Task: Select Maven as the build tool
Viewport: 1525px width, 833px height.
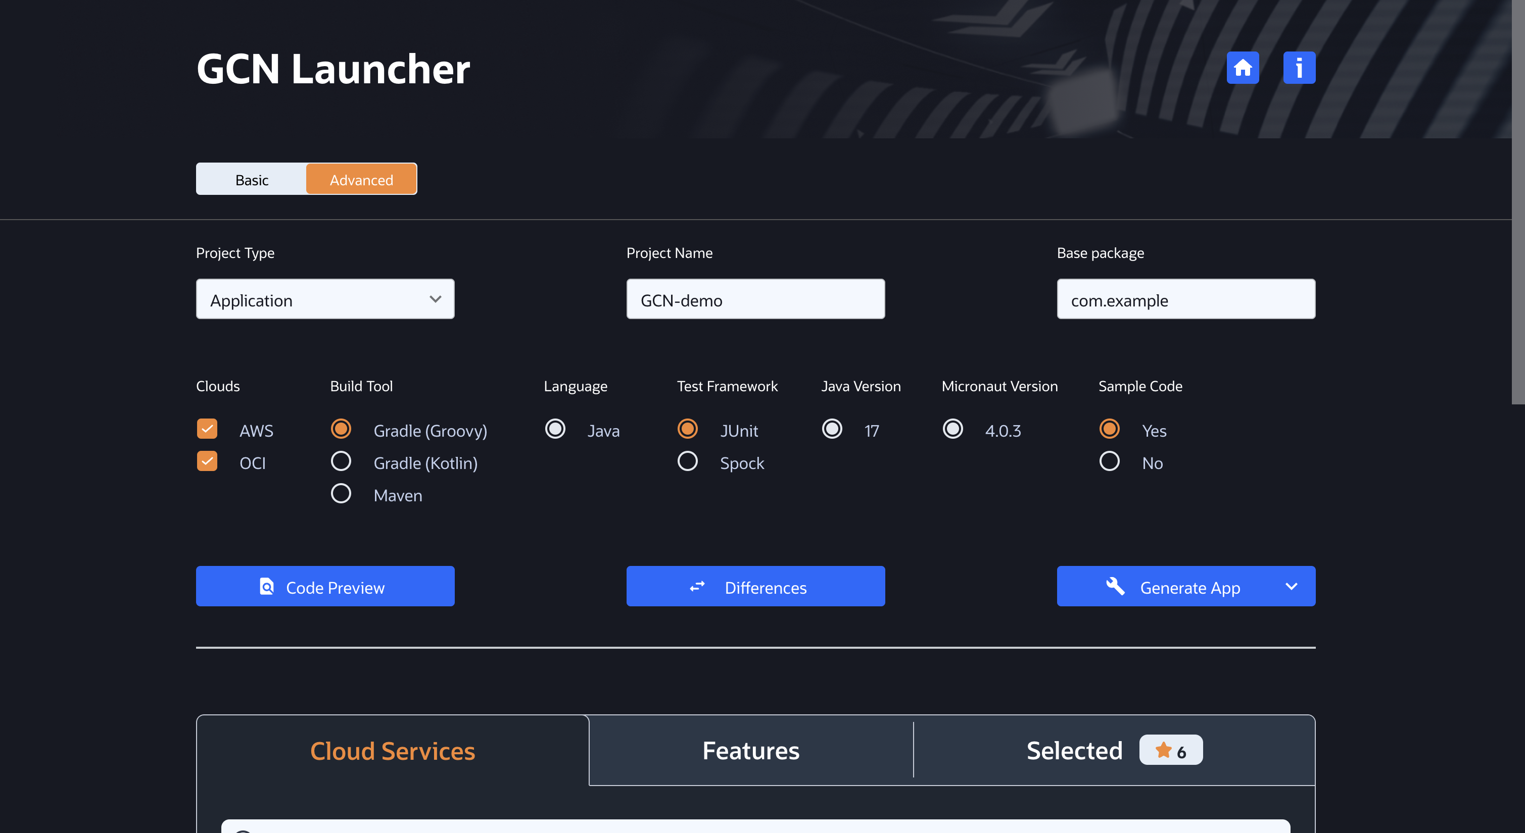Action: (x=341, y=493)
